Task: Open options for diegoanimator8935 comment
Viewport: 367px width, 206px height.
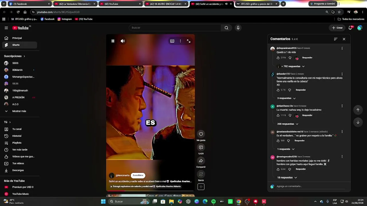Action: click(x=342, y=48)
